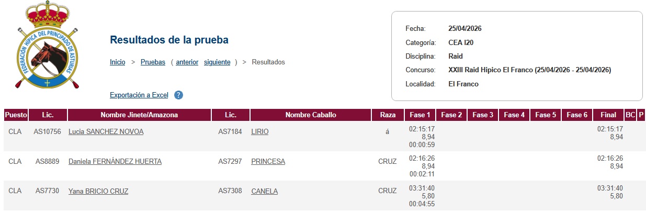Export results via Exportación a Excel

click(139, 95)
